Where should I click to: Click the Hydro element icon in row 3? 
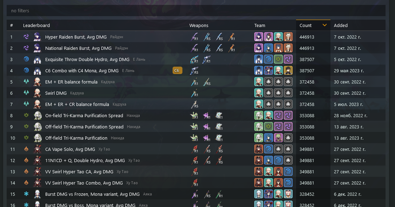point(26,59)
